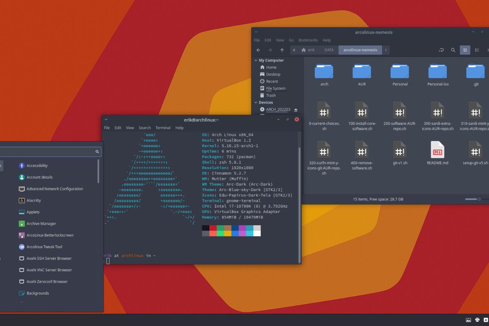The width and height of the screenshot is (489, 326).
Task: Open Search menu in terminal window
Action: point(145,128)
